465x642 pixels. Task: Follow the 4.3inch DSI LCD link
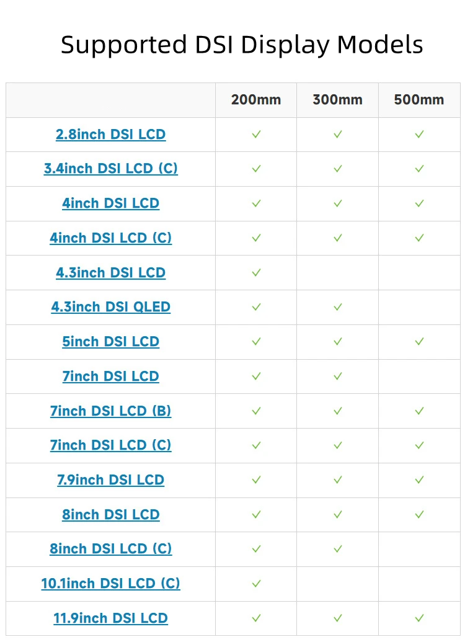[x=110, y=273]
